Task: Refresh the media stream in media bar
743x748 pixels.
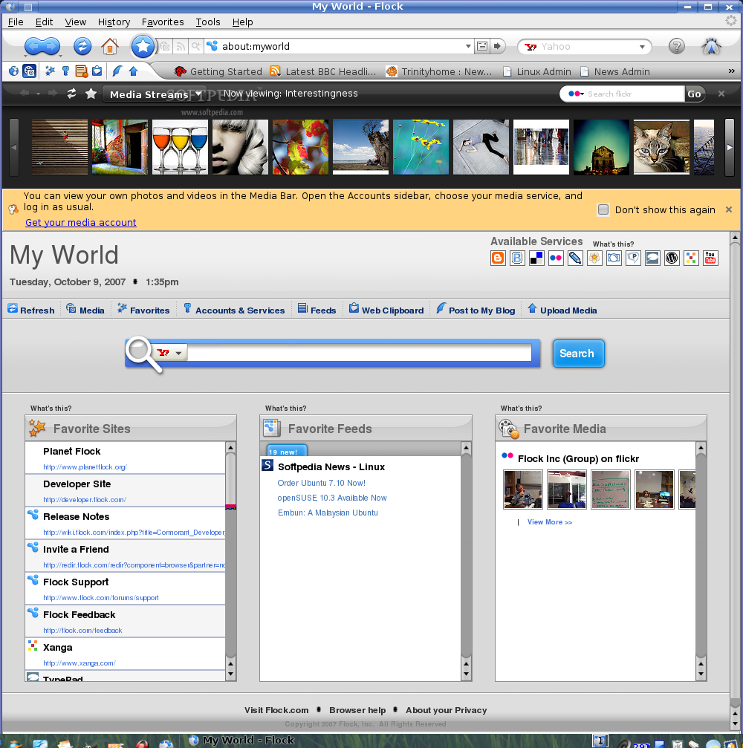Action: [71, 94]
